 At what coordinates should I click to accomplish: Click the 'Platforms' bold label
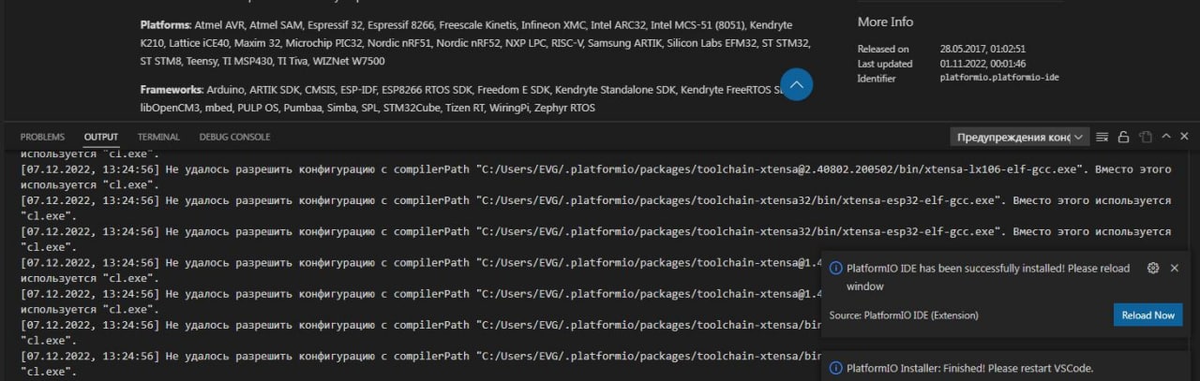pos(165,25)
